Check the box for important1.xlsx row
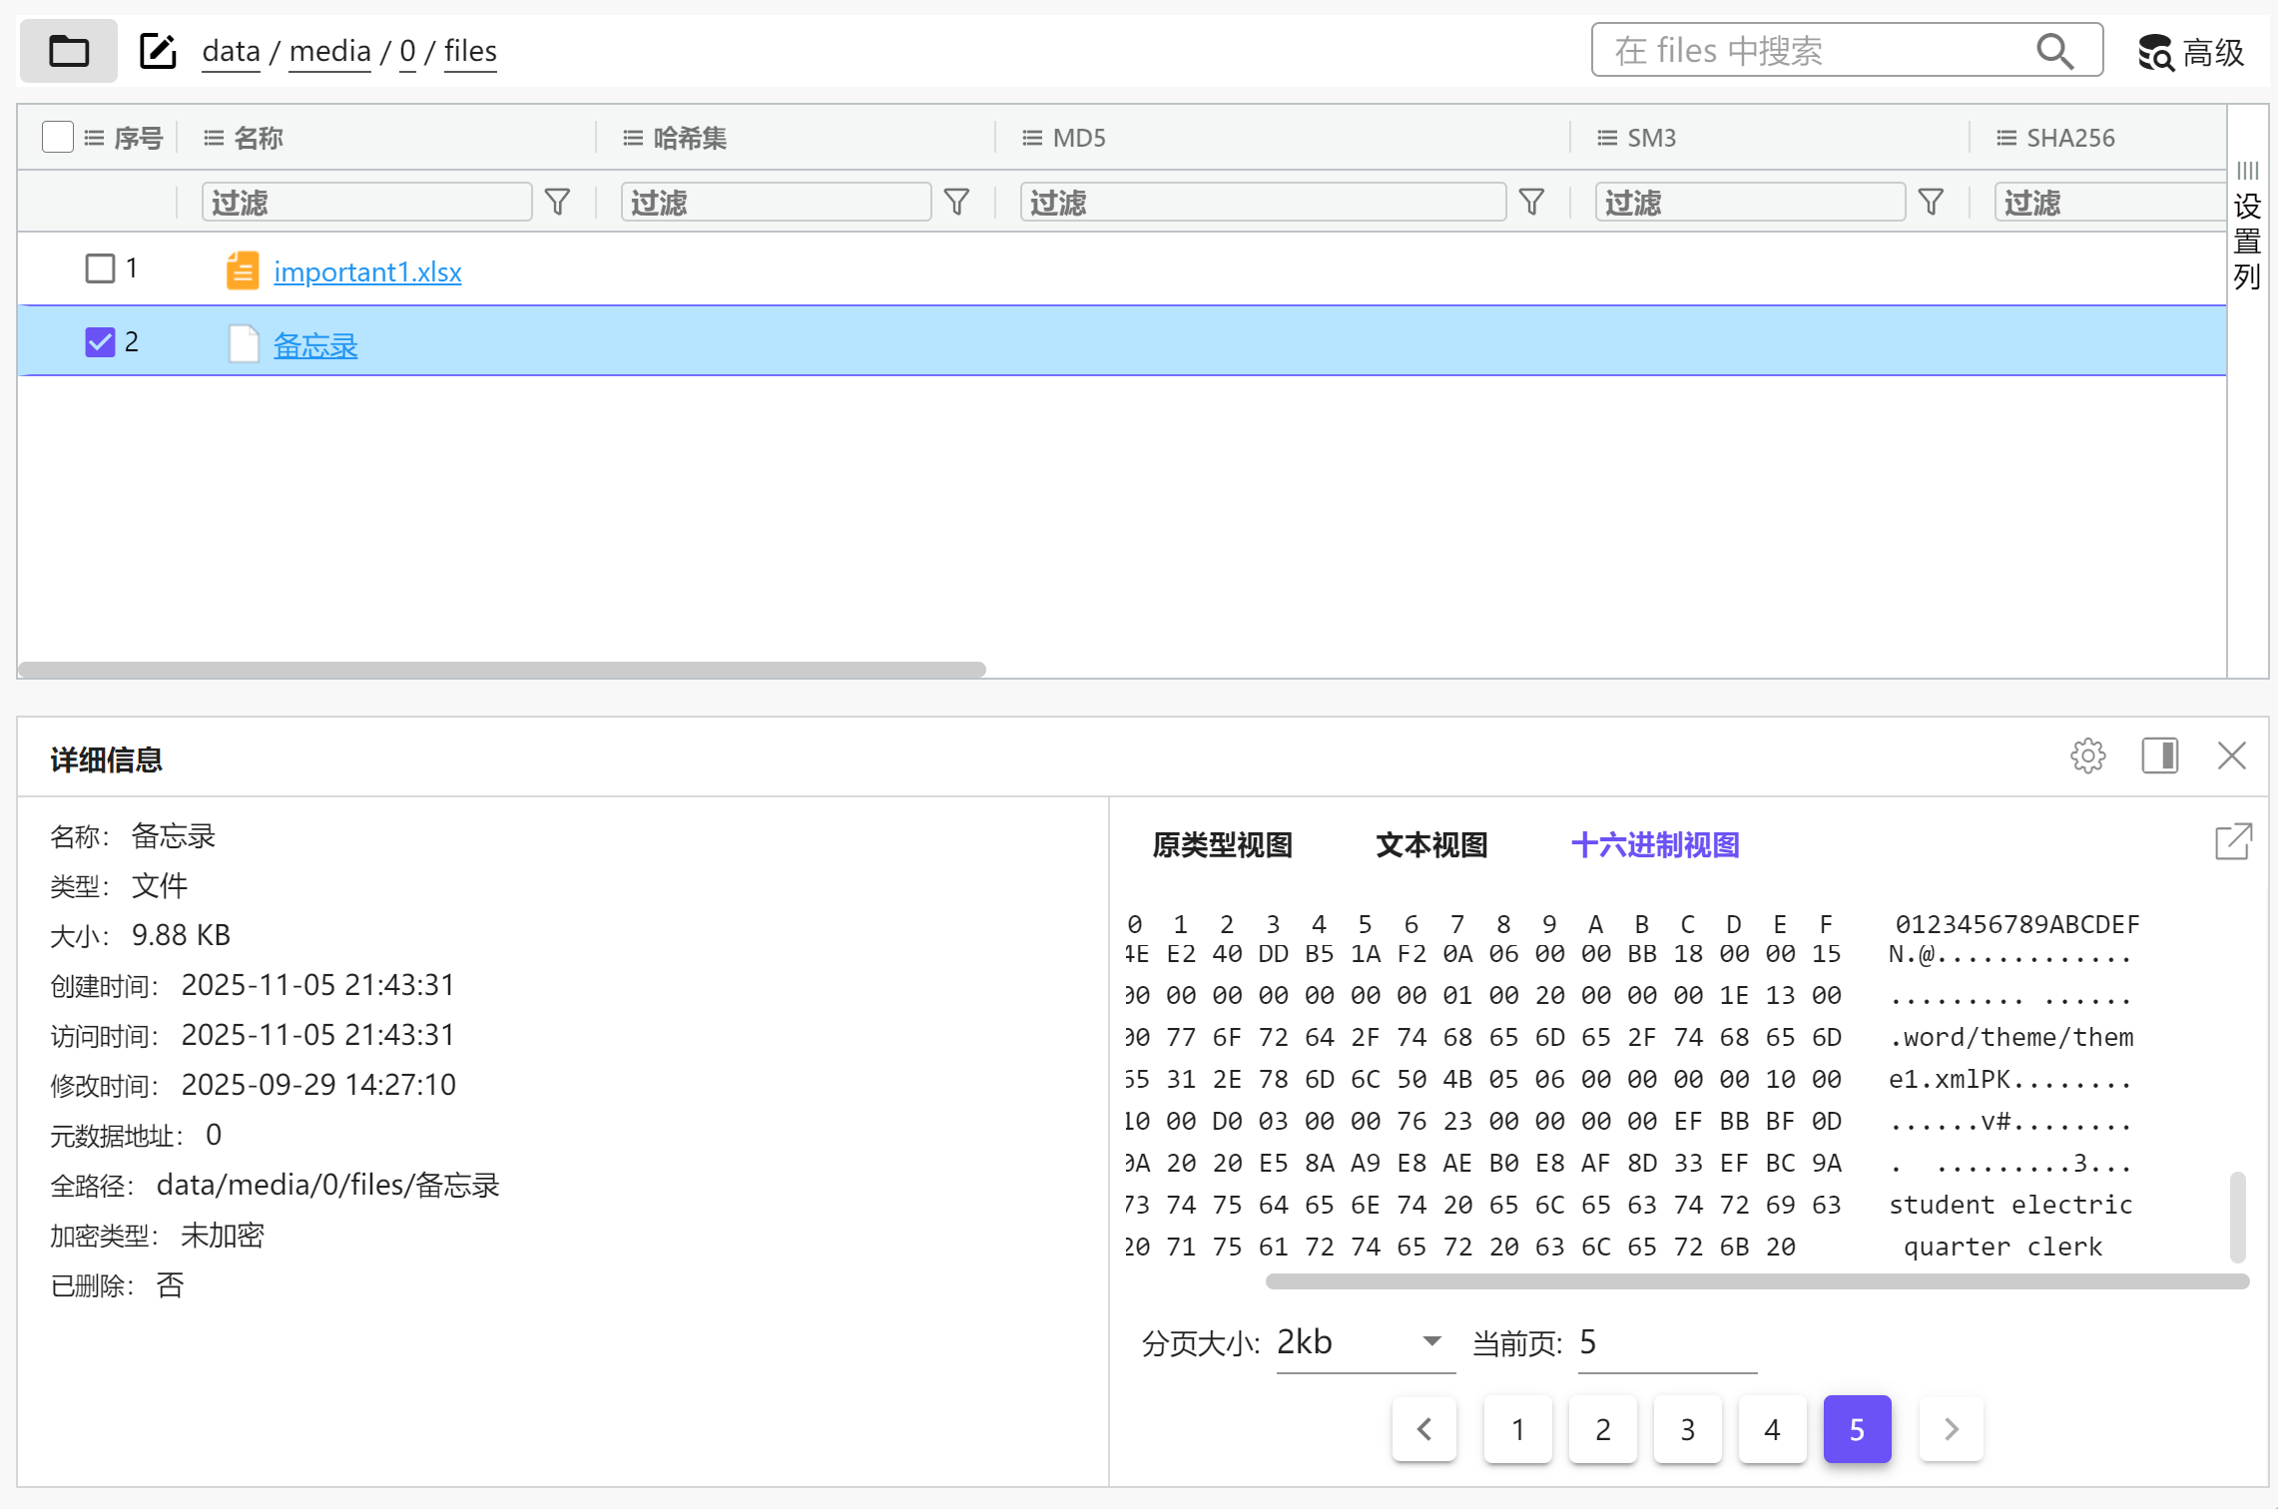2278x1509 pixels. [100, 268]
